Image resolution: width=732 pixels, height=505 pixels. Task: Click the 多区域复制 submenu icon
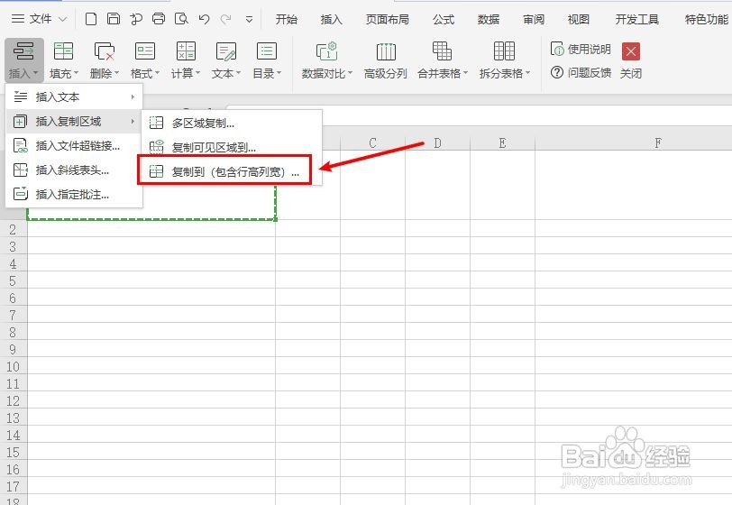point(156,123)
